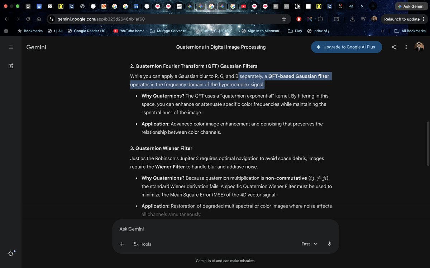Open browser downloads
Viewport: 430px width, 268px height.
(353, 19)
